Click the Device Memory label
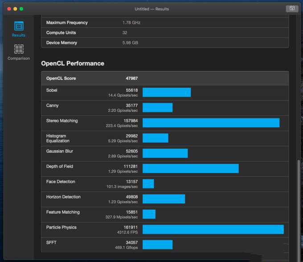 [61, 43]
